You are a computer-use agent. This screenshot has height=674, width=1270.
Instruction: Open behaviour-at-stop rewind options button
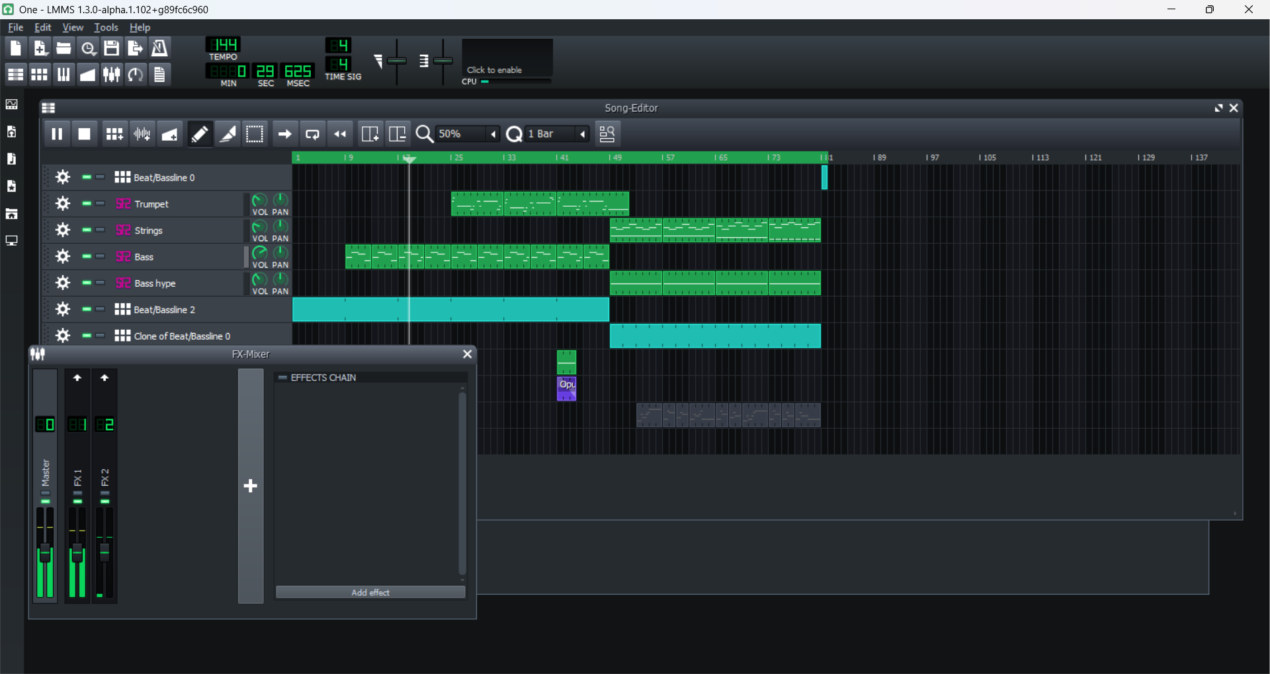[340, 134]
